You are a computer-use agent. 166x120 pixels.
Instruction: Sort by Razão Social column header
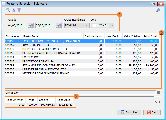click(x=53, y=36)
